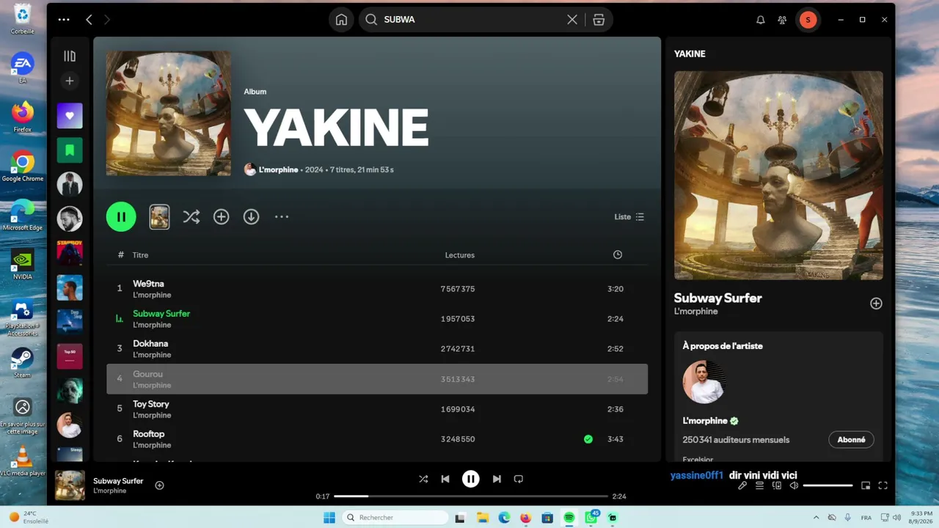Click the taskbar Rechercher search box

click(396, 518)
